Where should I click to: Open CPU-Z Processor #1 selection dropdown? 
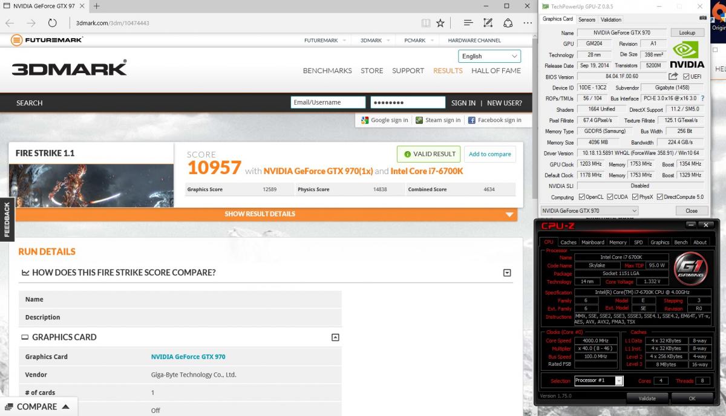click(598, 380)
